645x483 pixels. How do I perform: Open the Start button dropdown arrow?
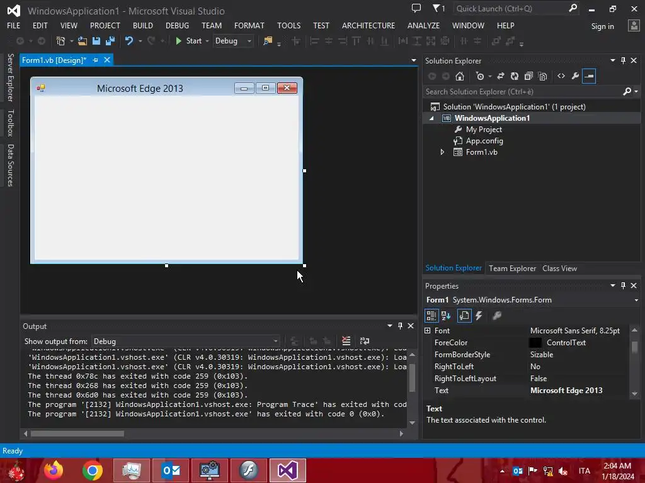tap(207, 41)
